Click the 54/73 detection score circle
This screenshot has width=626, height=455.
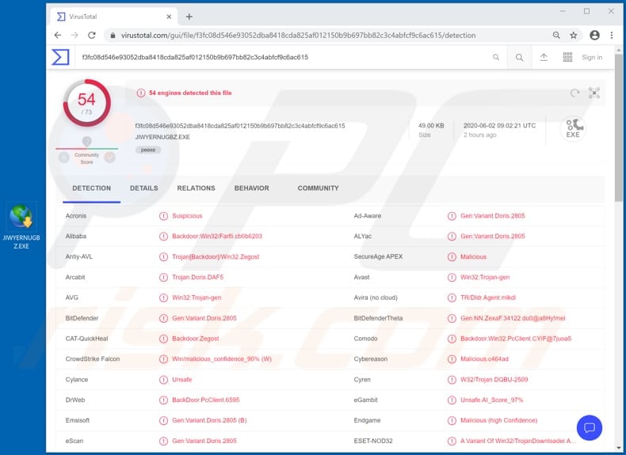click(x=86, y=103)
